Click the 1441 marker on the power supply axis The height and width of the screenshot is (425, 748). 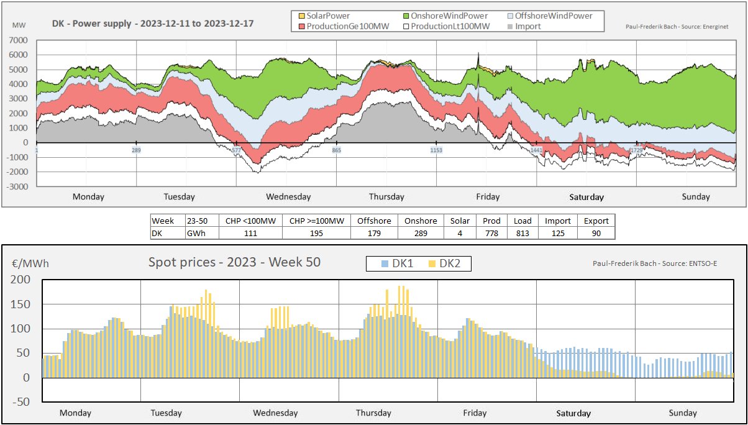[536, 150]
